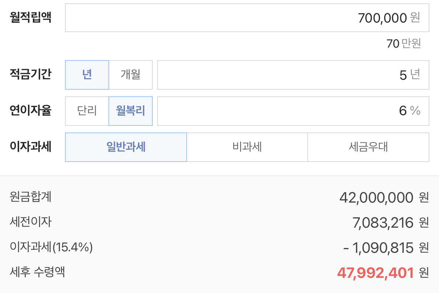Select 단리 interest calculation method

pos(87,111)
